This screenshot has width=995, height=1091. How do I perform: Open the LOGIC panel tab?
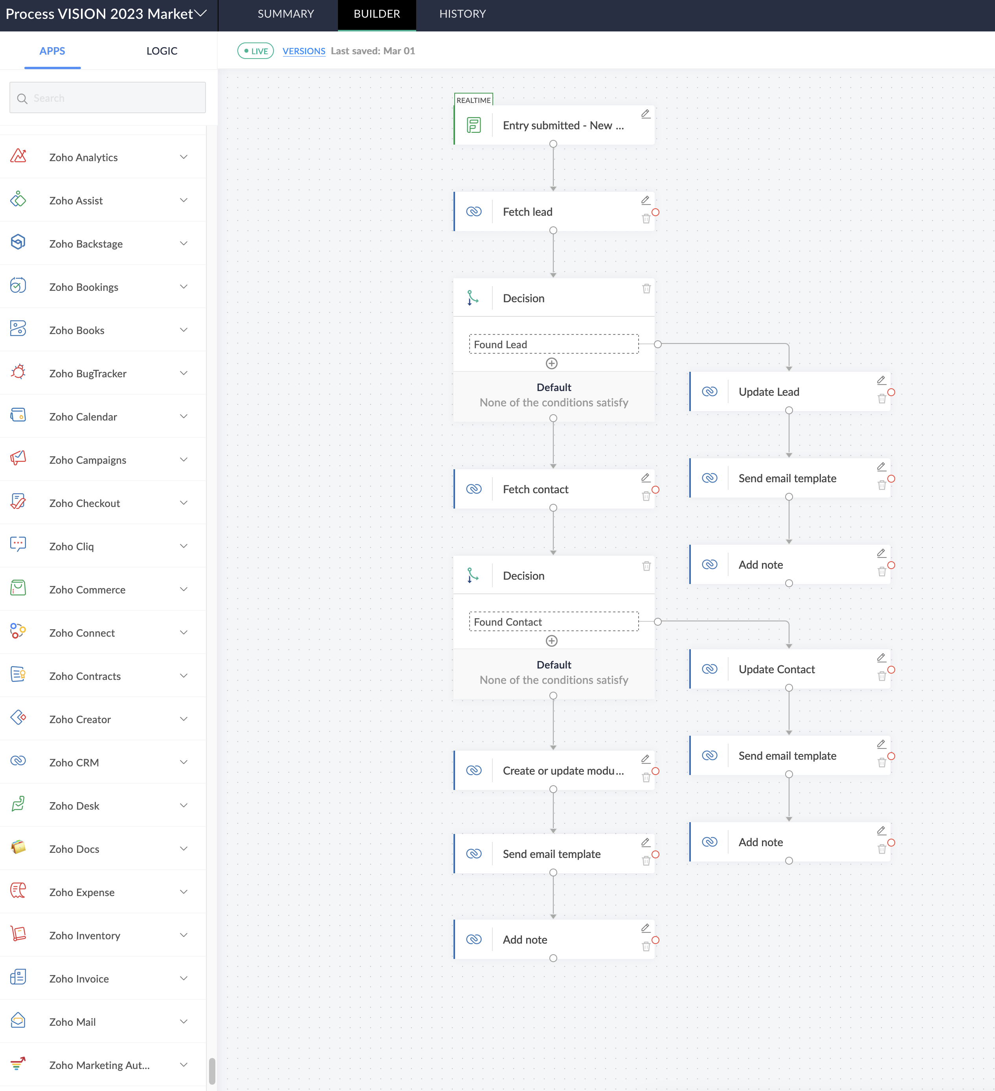click(161, 50)
